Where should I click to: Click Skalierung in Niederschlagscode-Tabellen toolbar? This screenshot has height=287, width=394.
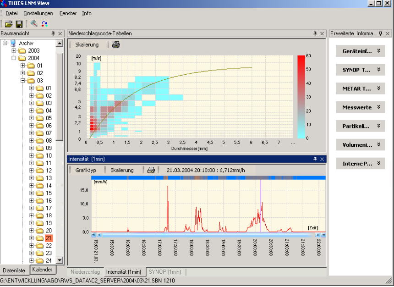click(x=87, y=45)
